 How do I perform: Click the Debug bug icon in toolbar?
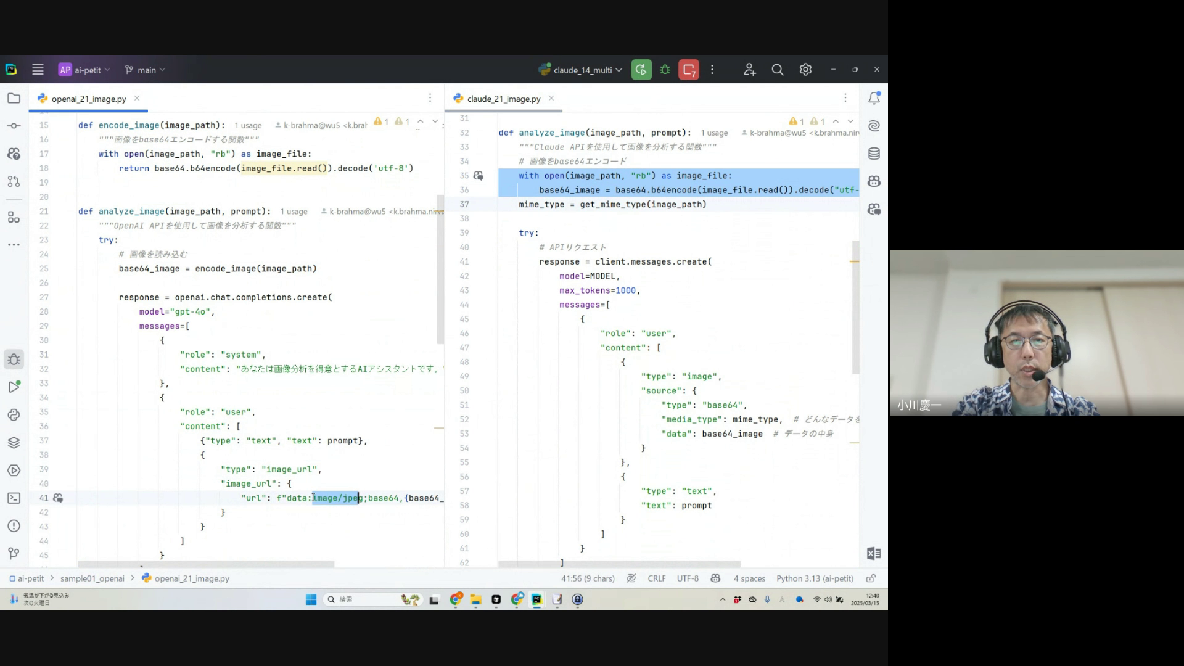point(665,70)
